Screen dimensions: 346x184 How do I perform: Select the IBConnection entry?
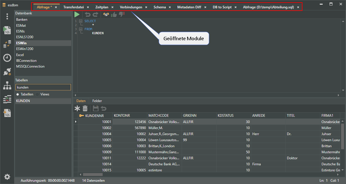pos(43,61)
